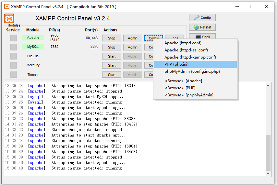Choose <Browse> [Apache] menu entry
The image size is (277, 185).
click(x=195, y=81)
